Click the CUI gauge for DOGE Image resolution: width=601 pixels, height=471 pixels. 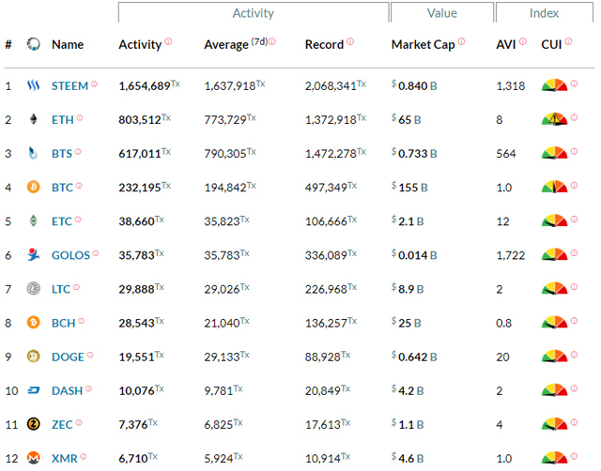click(554, 356)
